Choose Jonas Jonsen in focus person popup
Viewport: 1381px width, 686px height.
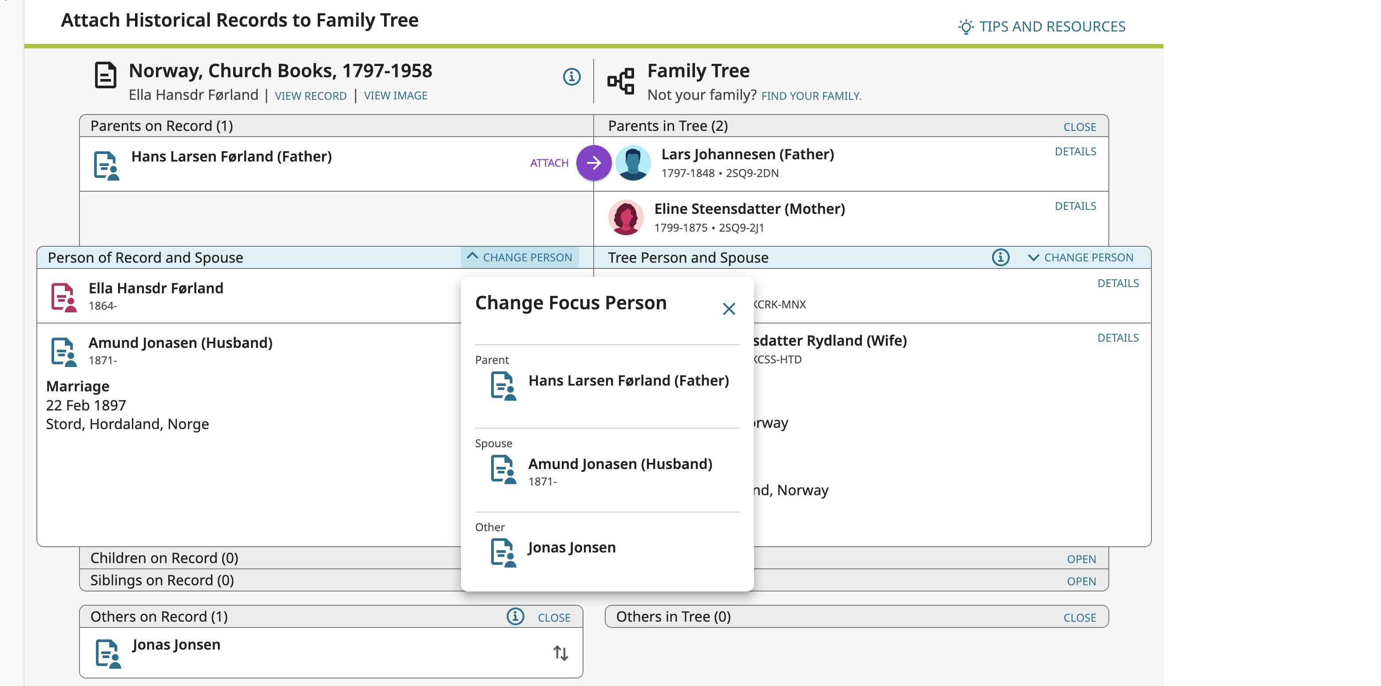571,548
